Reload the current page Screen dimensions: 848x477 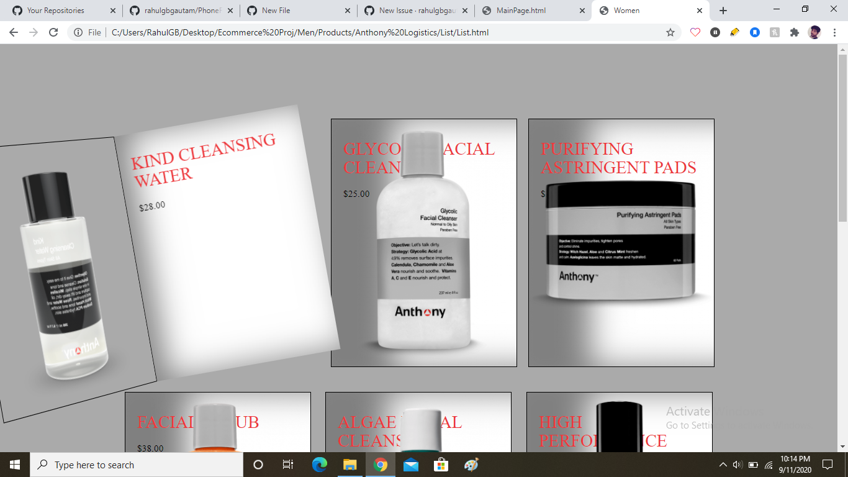[53, 32]
